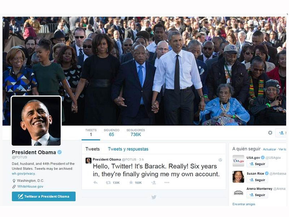Image resolution: width=289 pixels, height=217 pixels.
Task: Open the Siguiendo 65 count
Action: point(112,132)
